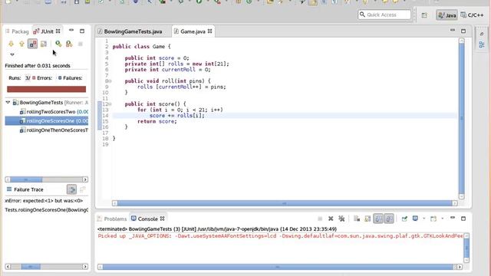This screenshot has width=491, height=276.
Task: Collapse the roll method fold marker
Action: (110, 81)
